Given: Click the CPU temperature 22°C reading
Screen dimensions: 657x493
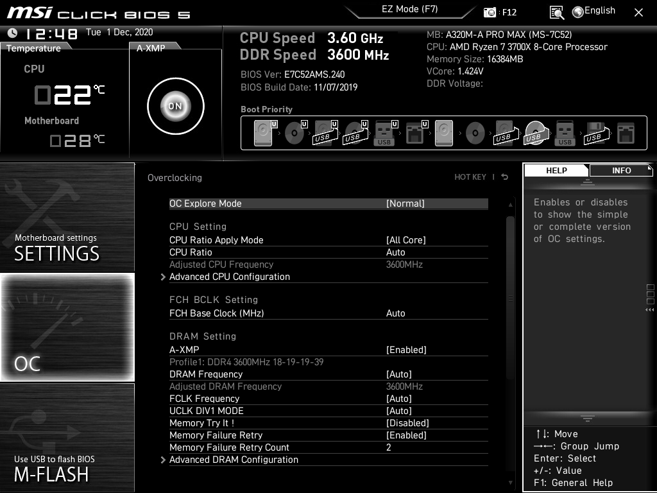Looking at the screenshot, I should [x=69, y=94].
